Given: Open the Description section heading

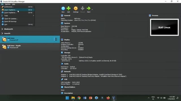Looking at the screenshot, I should [x=68, y=93].
